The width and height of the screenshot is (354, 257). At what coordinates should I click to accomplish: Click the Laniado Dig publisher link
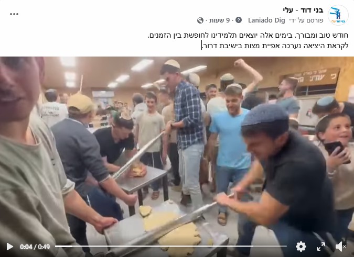(x=266, y=20)
